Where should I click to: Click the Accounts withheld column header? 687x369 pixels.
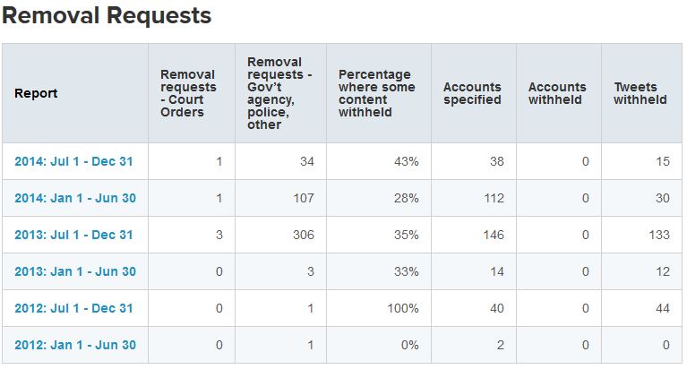point(557,93)
